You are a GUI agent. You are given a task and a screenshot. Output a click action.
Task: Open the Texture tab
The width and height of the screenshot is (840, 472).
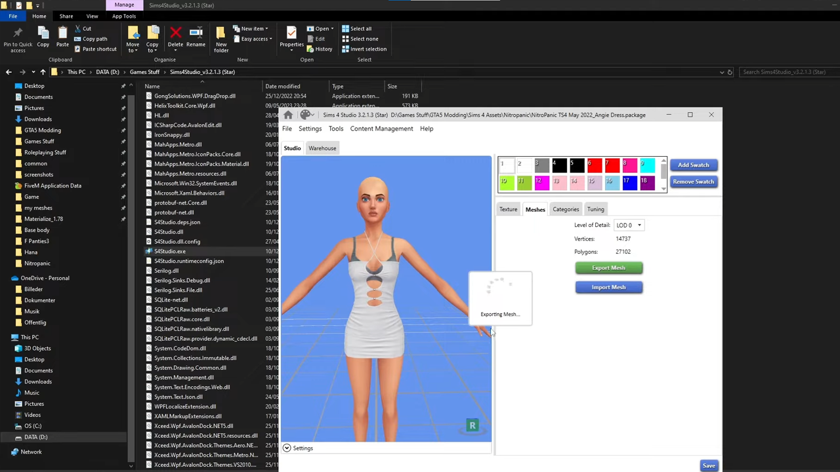(508, 209)
